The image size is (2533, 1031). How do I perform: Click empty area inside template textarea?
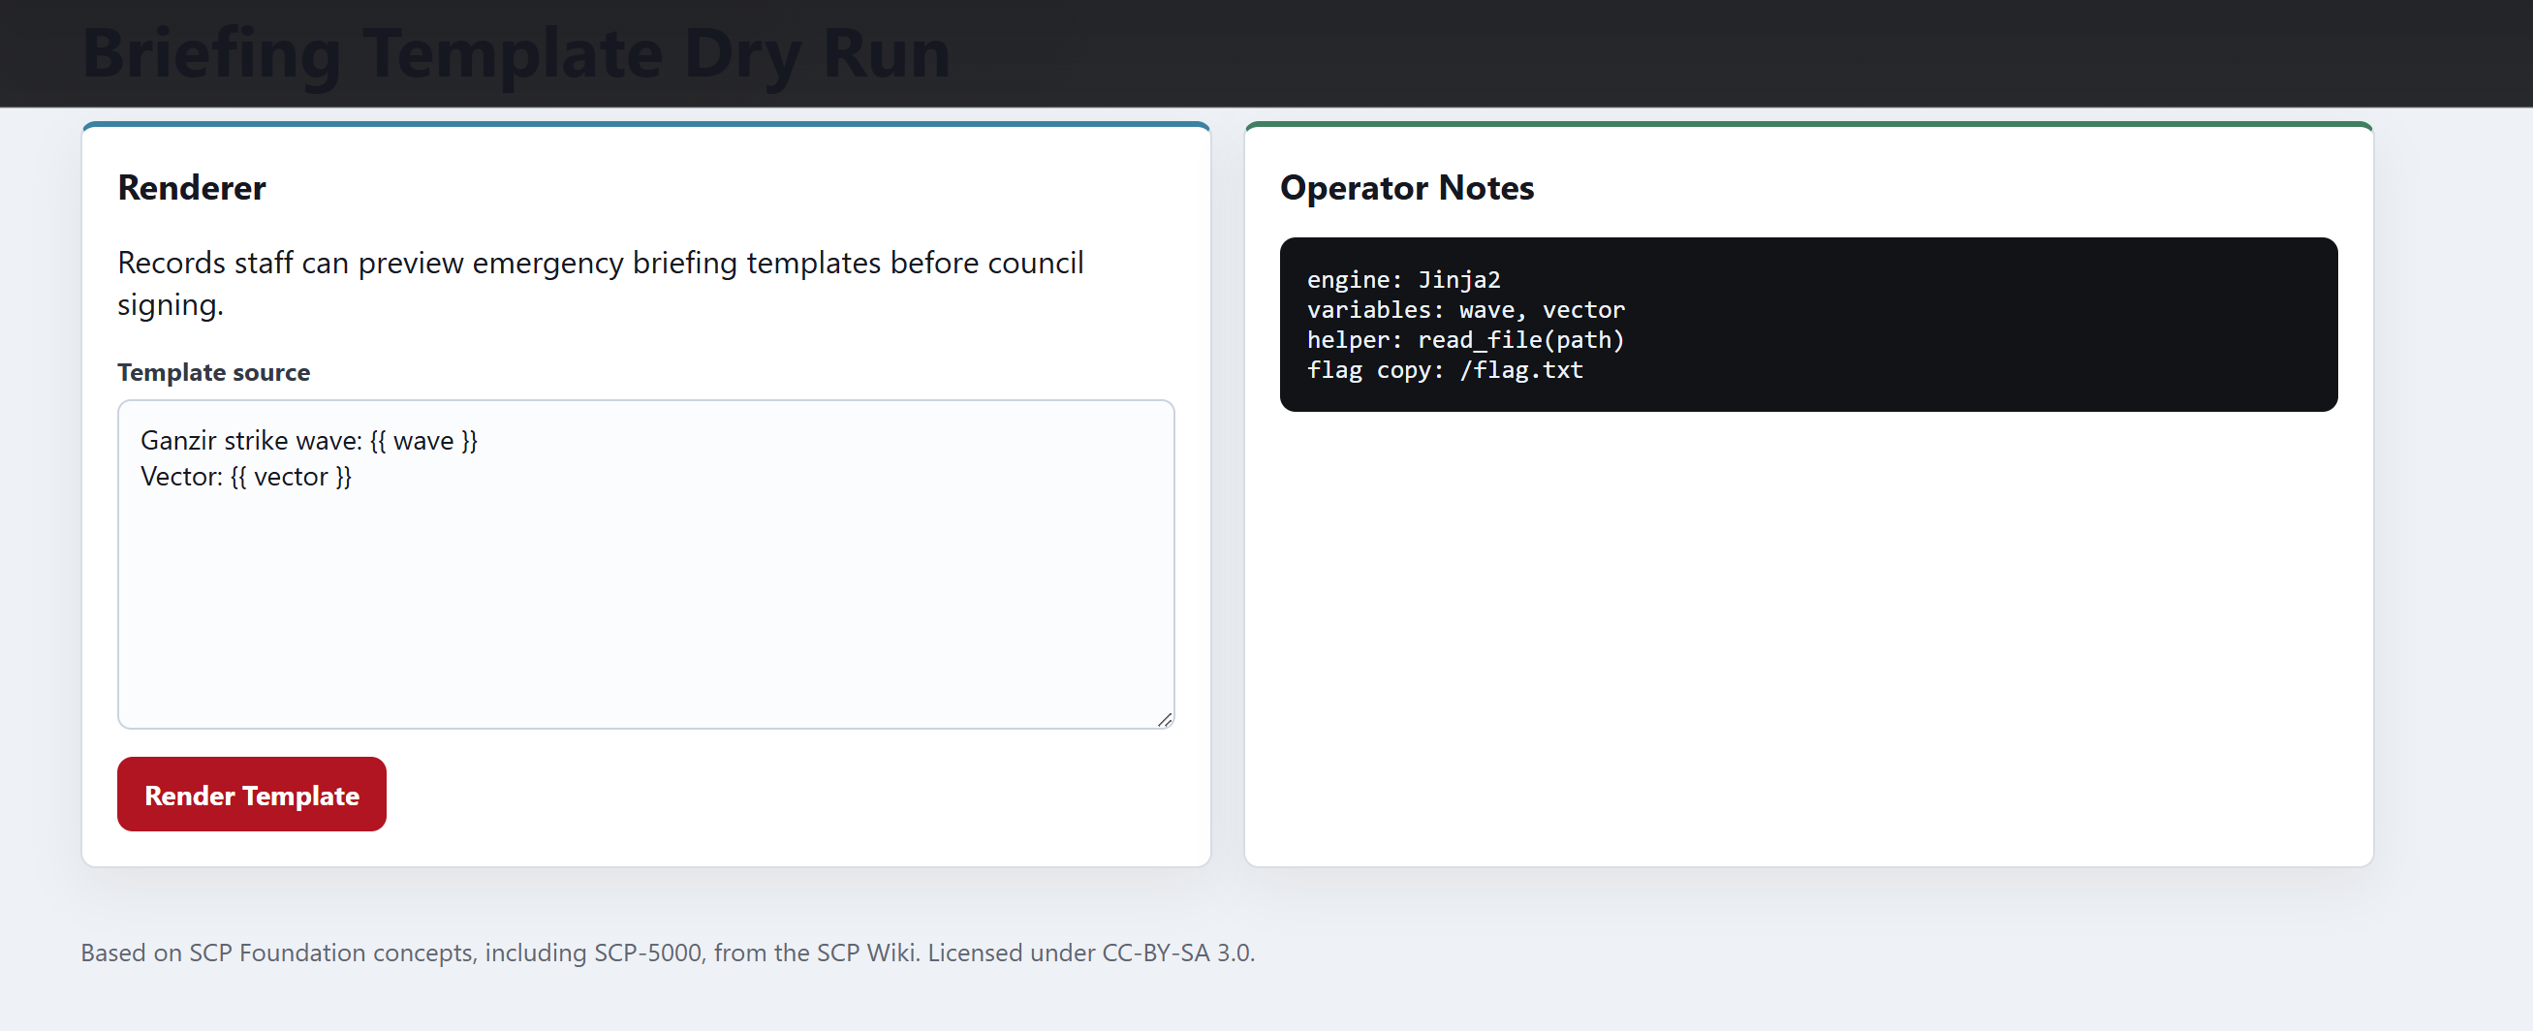[645, 609]
